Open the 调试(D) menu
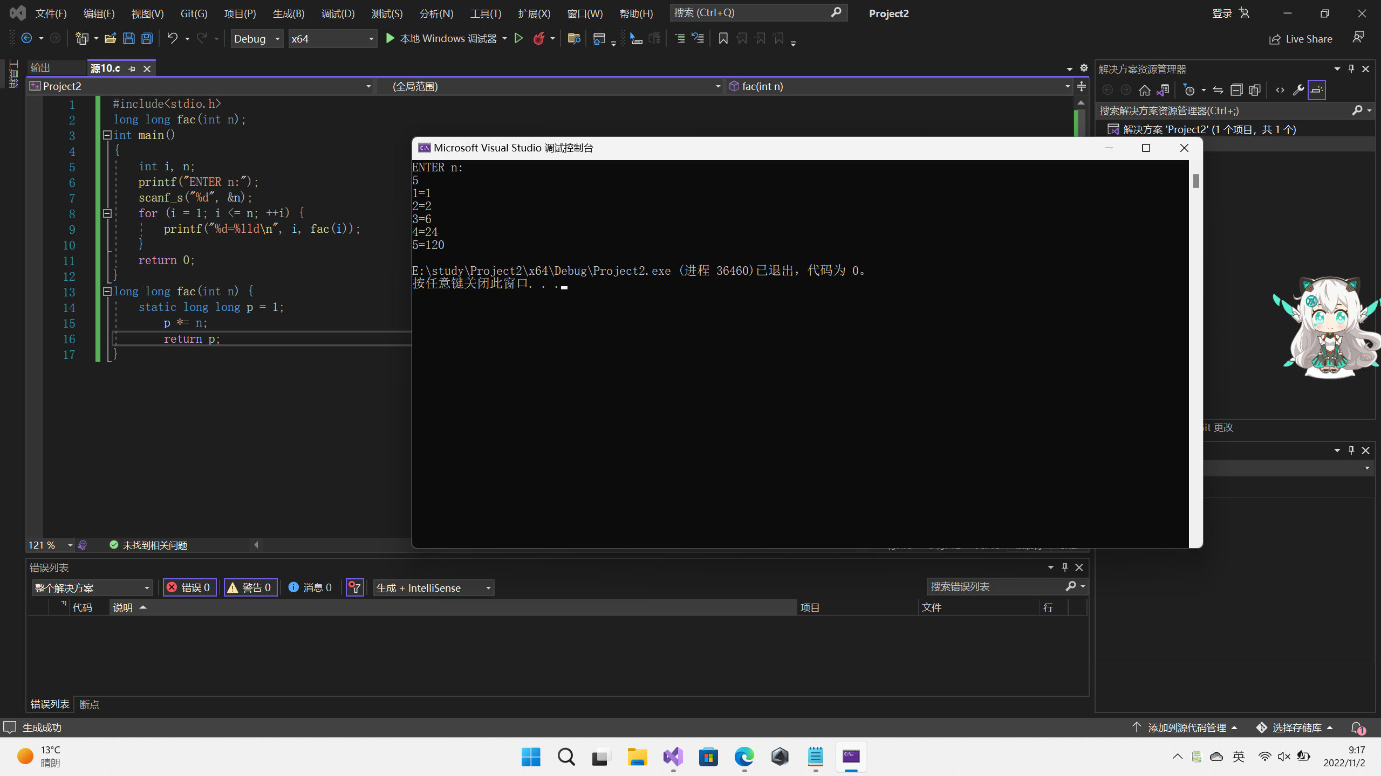This screenshot has height=776, width=1381. 338,13
